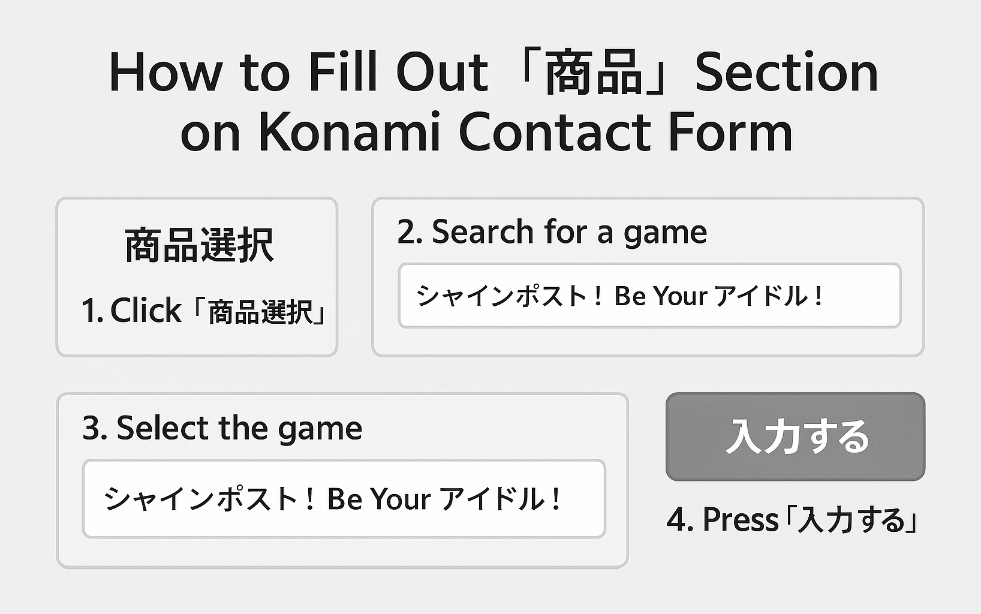Click the "1. Click「商品選択」" caption

click(x=203, y=311)
